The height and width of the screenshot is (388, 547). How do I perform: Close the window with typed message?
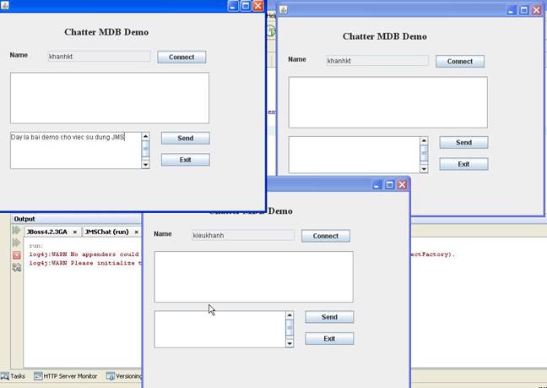(258, 6)
